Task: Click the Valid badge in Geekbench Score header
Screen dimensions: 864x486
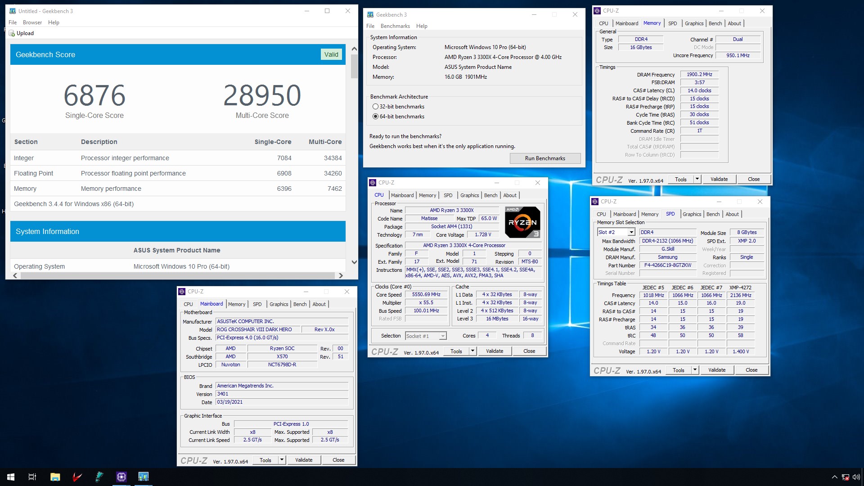Action: [x=331, y=54]
